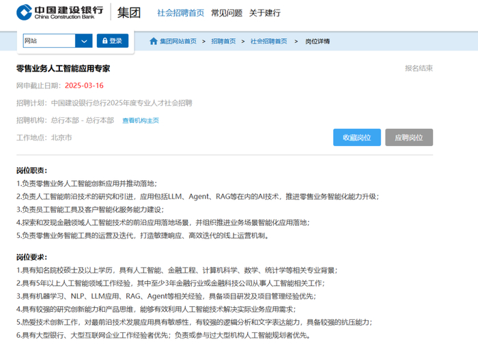Click the 招聘计划 line text
This screenshot has height=348, width=478.
click(x=104, y=103)
